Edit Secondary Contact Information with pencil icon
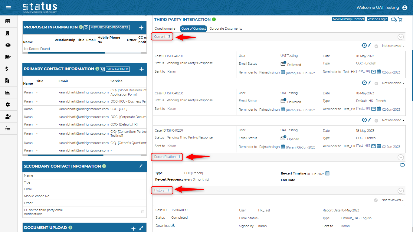Viewport: 413px width, 232px height. (141, 166)
